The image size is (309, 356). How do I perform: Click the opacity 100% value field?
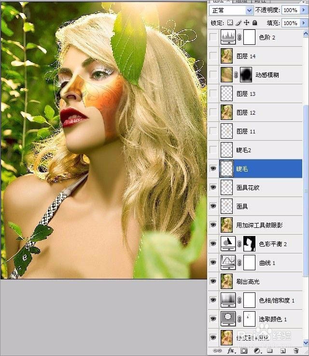pyautogui.click(x=290, y=10)
